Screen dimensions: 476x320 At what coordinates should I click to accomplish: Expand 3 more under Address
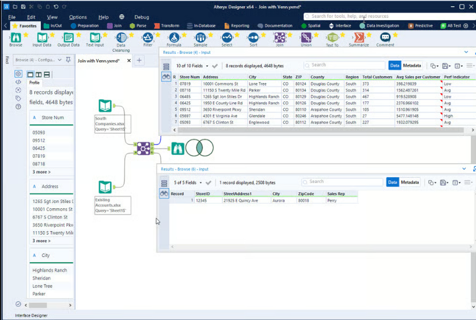pyautogui.click(x=42, y=241)
